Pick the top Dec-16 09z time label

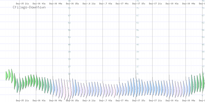(x=55, y=4)
